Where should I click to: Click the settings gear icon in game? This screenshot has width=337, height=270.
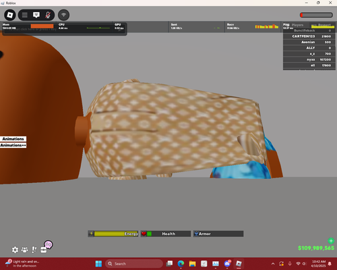point(15,250)
